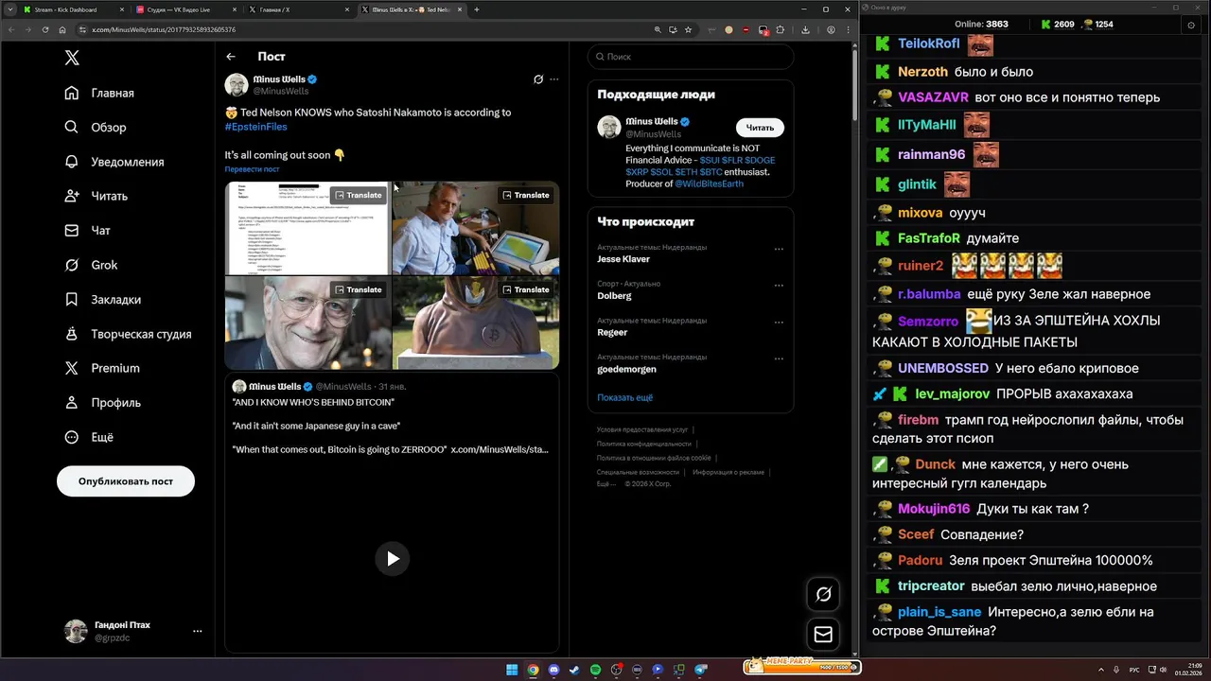
Task: Click Показать ещё in trends
Action: point(624,397)
